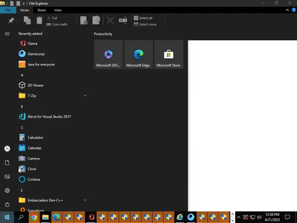Click Copy path in the ribbon
Screen dimensions: 297x223
click(57, 24)
